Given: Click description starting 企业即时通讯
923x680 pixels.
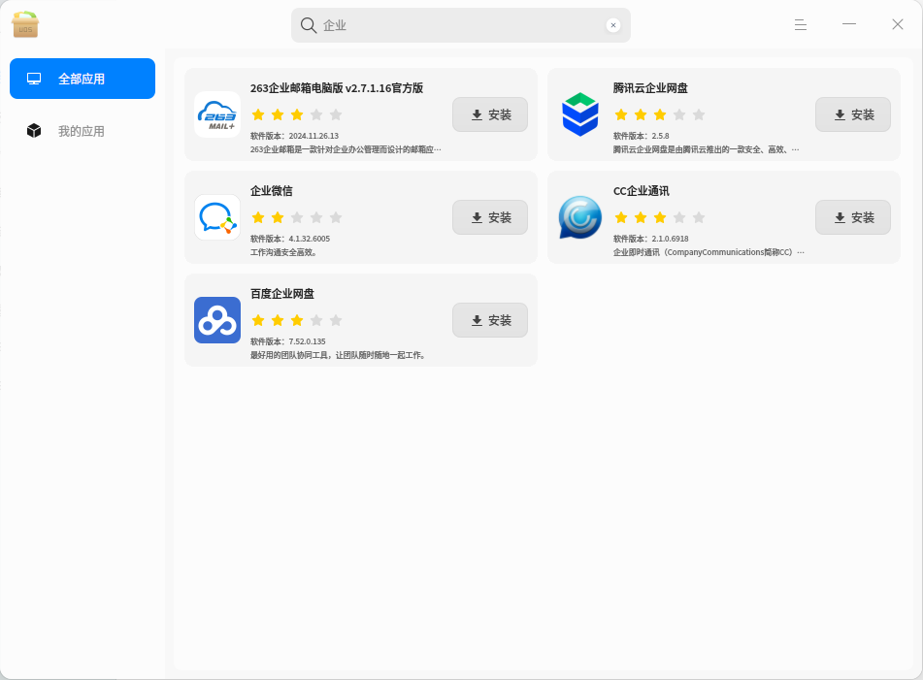Looking at the screenshot, I should click(x=709, y=252).
